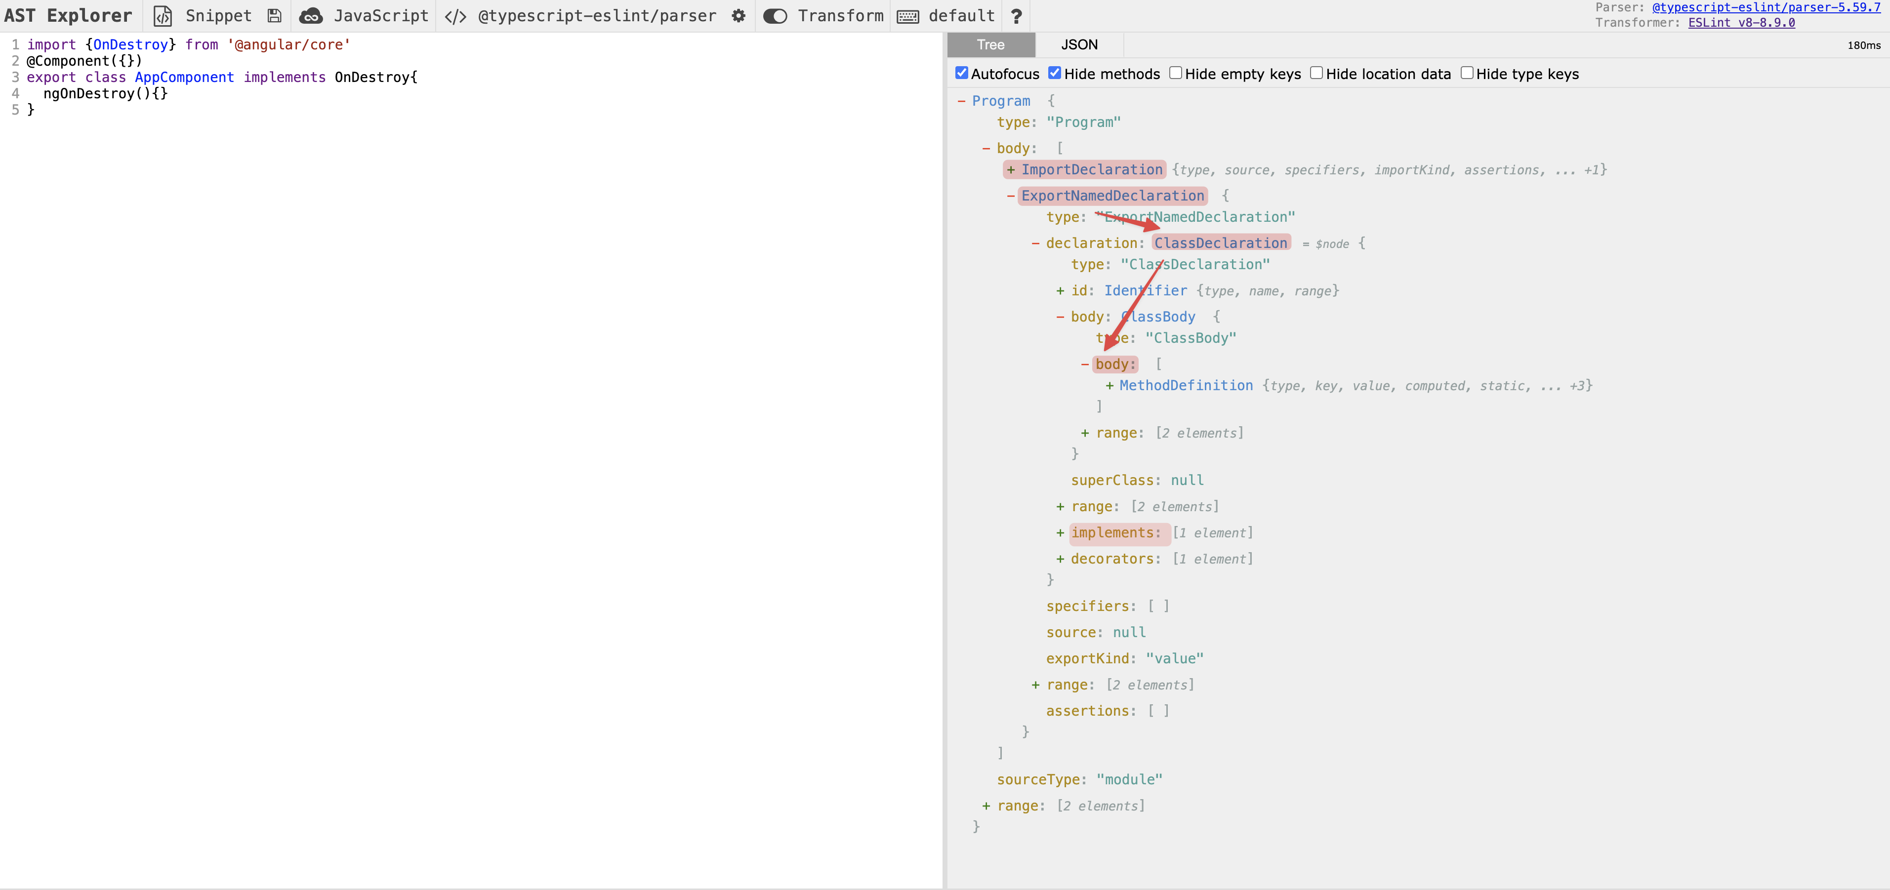Expand the implements array
Viewport: 1890px width, 890px height.
point(1060,533)
